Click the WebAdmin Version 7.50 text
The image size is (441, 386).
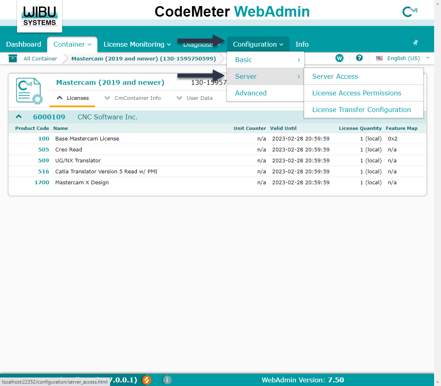pos(303,380)
